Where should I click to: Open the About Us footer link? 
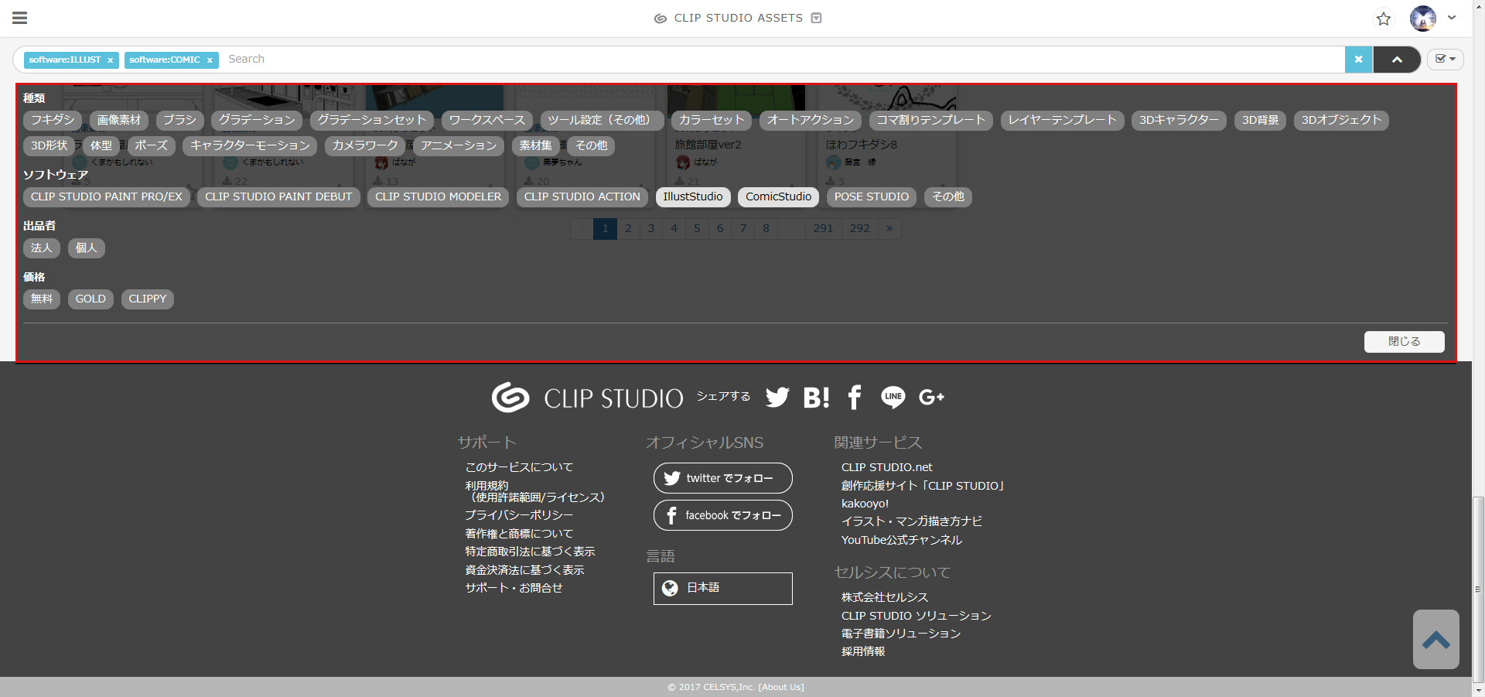point(781,687)
